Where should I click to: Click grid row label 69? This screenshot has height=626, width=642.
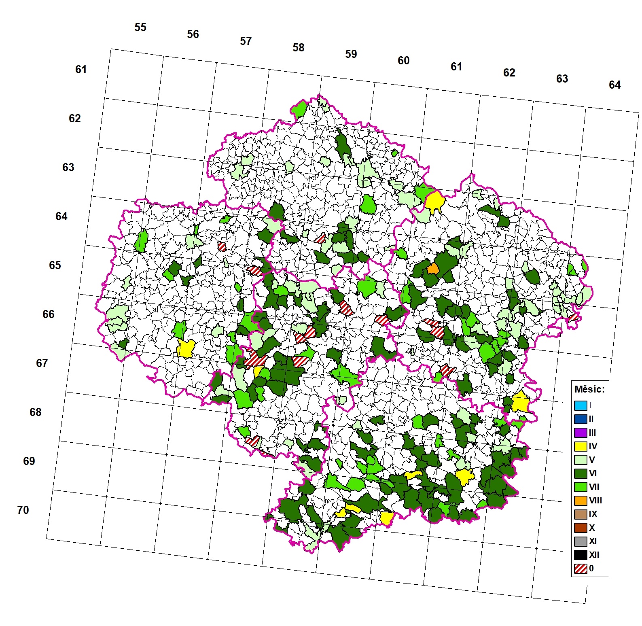pos(29,461)
